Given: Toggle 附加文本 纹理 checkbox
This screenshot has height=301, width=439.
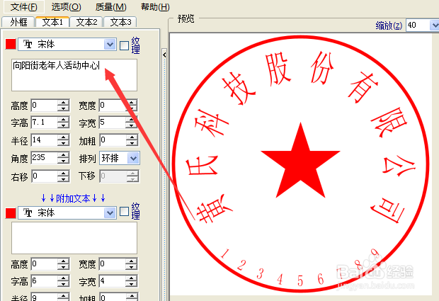Looking at the screenshot, I should (x=124, y=212).
